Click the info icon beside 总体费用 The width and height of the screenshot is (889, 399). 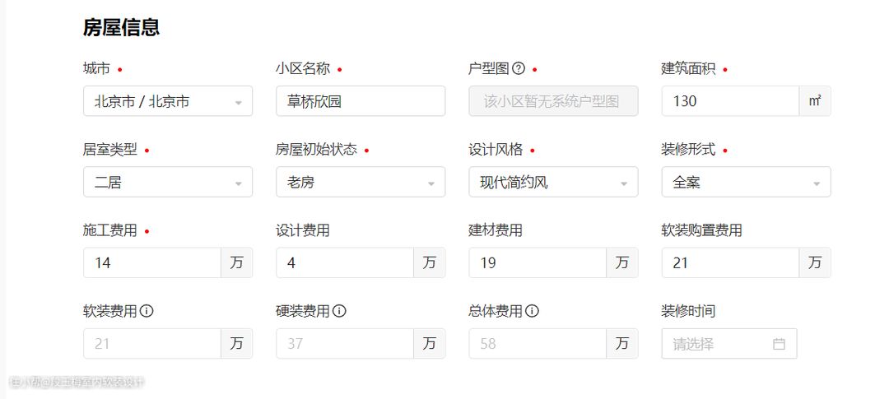coord(532,311)
